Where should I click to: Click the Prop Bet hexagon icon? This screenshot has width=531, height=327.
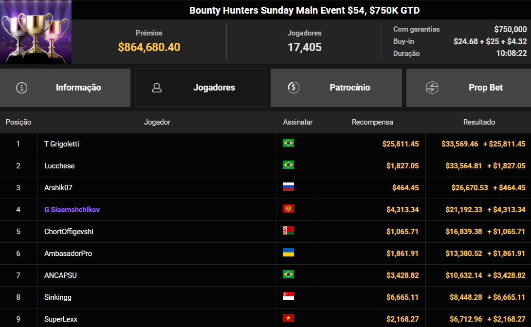[x=432, y=88]
